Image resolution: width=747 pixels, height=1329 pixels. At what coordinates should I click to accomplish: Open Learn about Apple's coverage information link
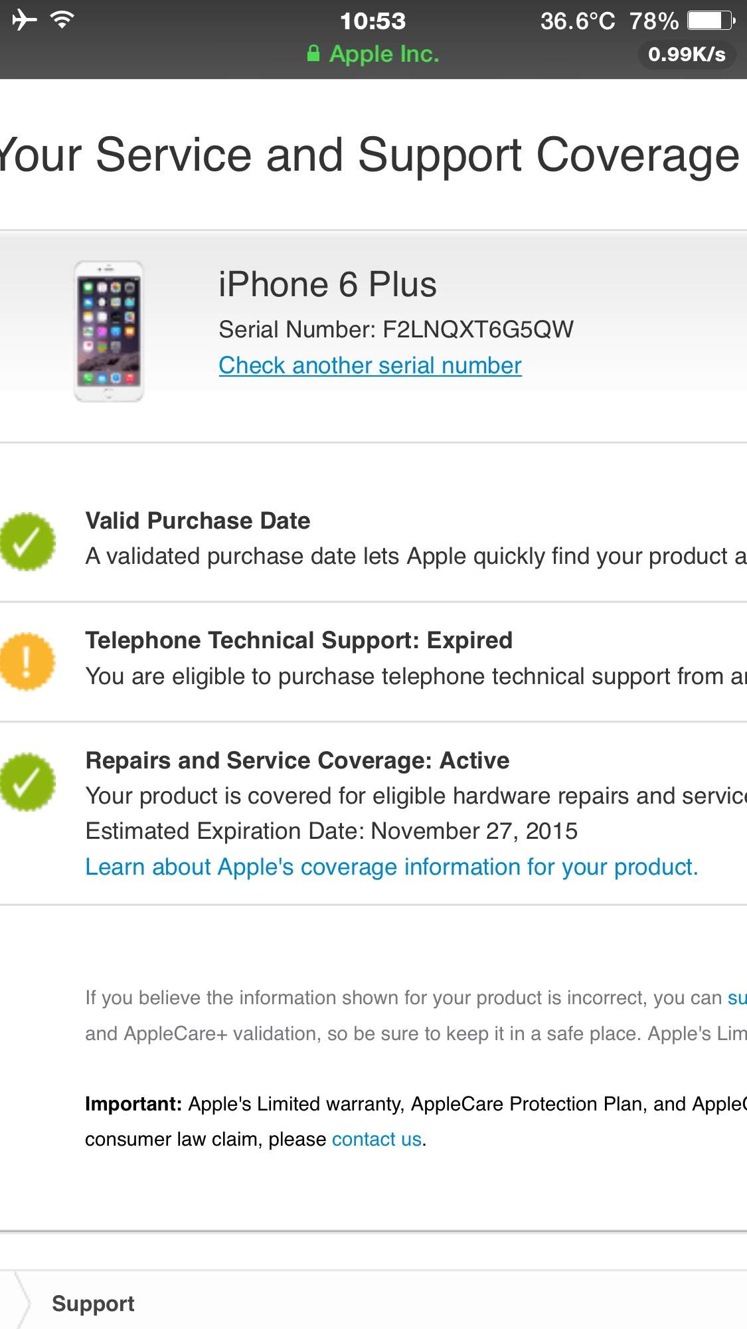click(x=392, y=867)
